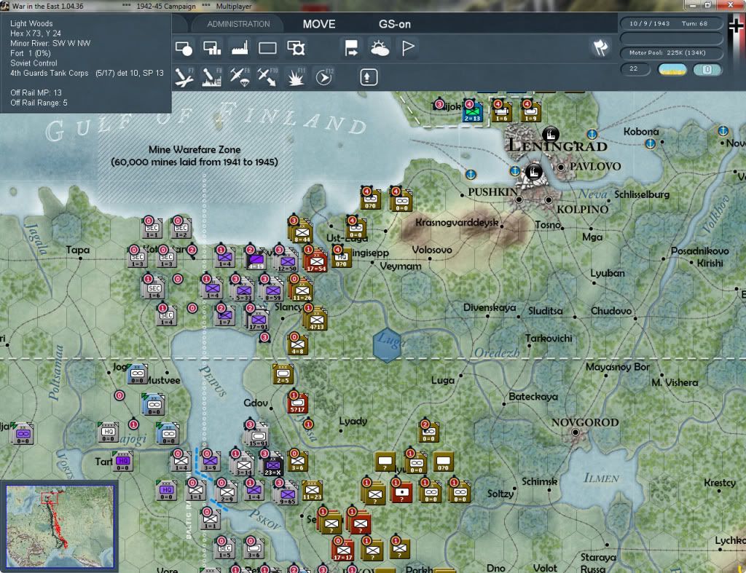Screen dimensions: 746x573
Task: Select the Finnish unit counter marked 2=13
Action: tap(472, 113)
